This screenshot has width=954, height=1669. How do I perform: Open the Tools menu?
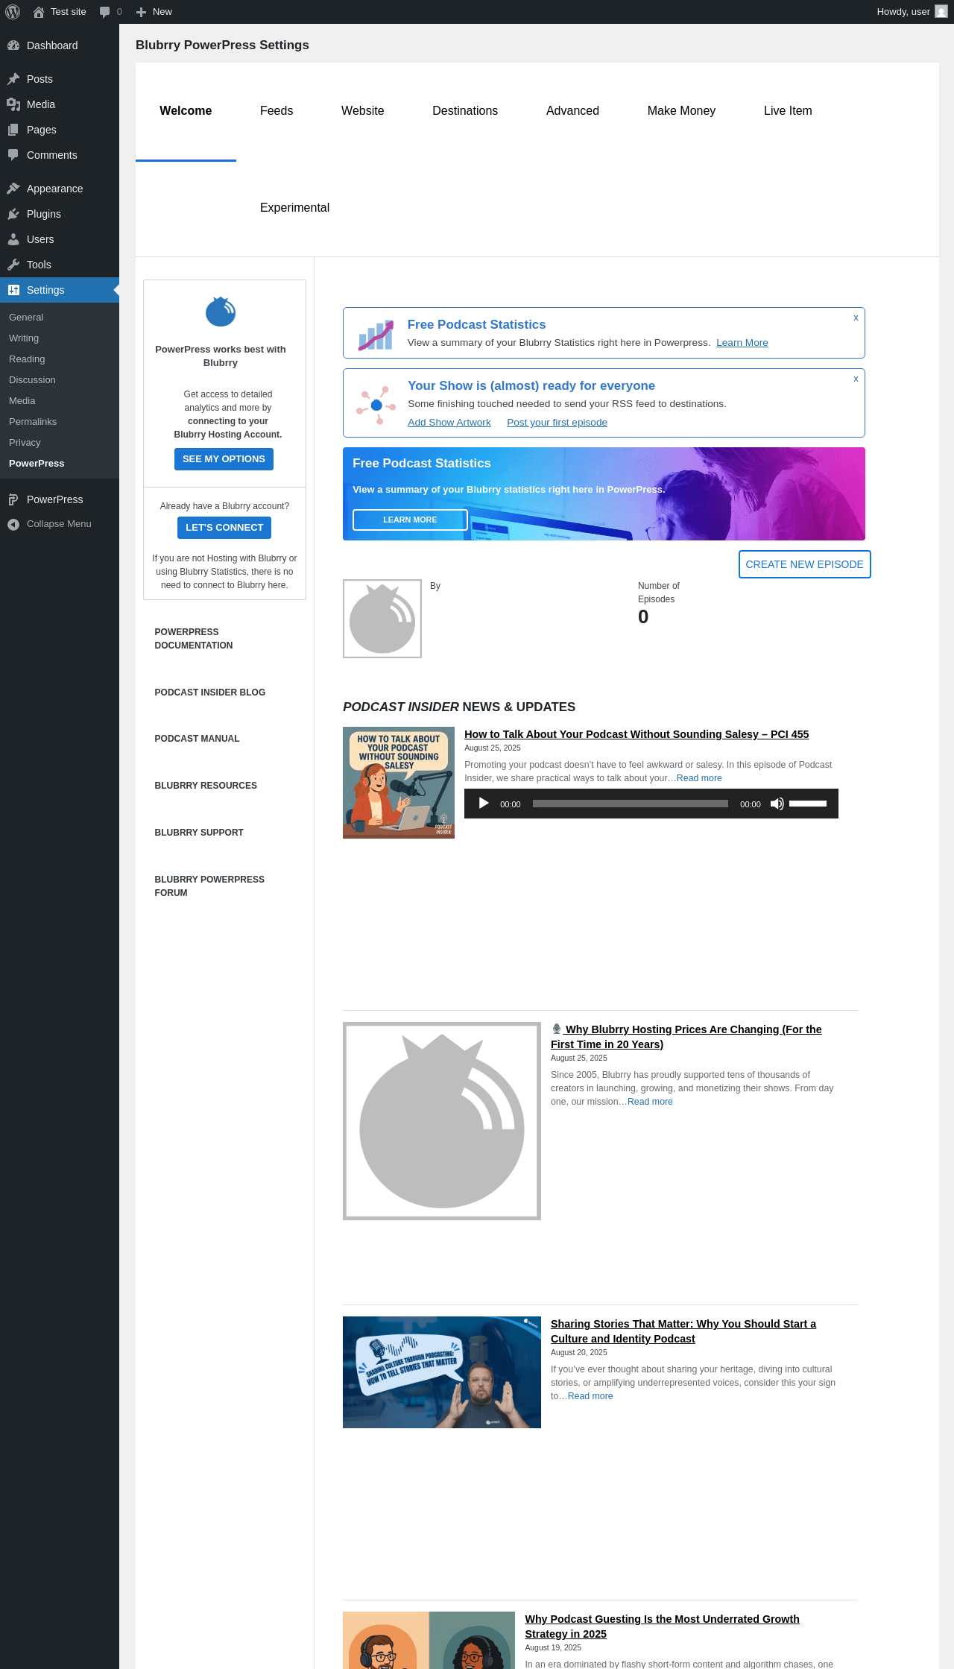coord(60,265)
